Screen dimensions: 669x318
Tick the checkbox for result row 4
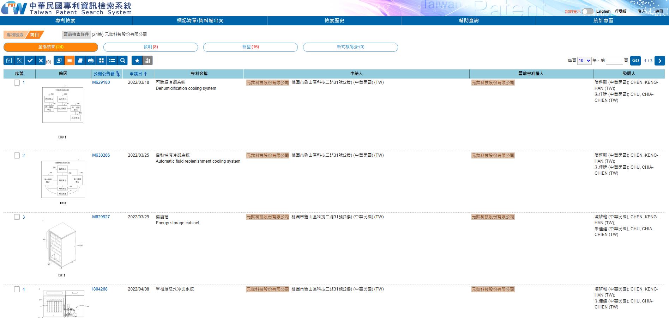[17, 289]
